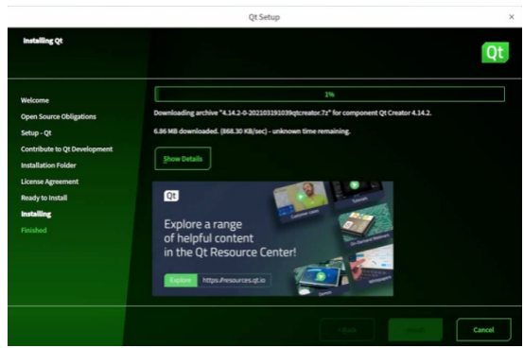This screenshot has width=524, height=348.
Task: Play the Demos video thumbnail
Action: [320, 276]
